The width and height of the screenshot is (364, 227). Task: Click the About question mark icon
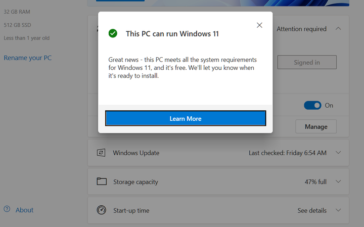click(7, 209)
